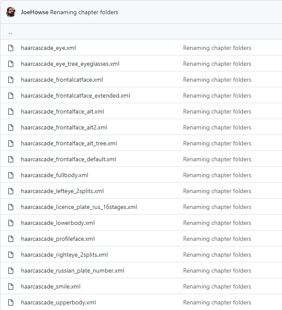Open haarcascade_licence_plate_rus_16stages.xml file
Viewport: 282px width, 310px height.
pyautogui.click(x=79, y=207)
